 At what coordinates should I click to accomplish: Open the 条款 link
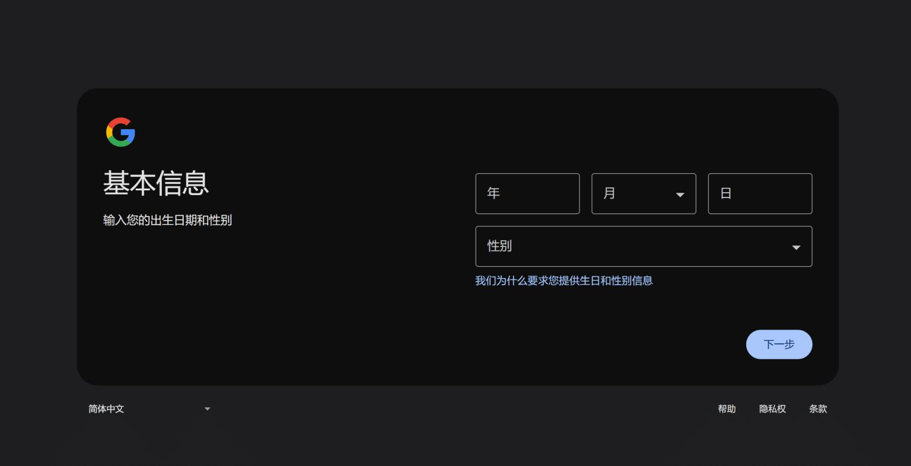click(x=818, y=408)
